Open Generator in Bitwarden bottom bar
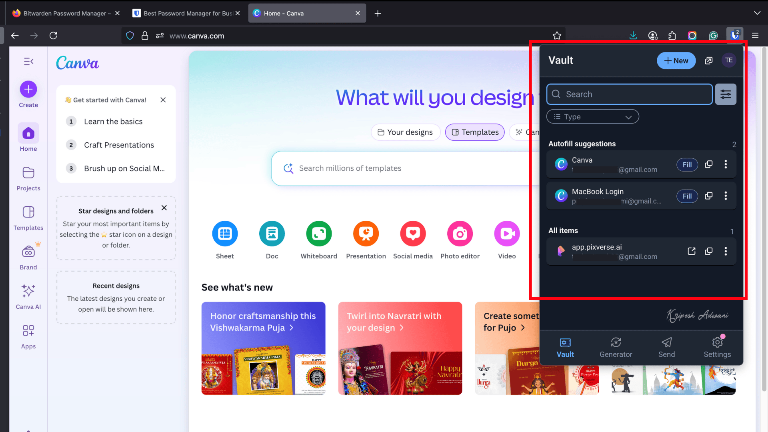 click(x=616, y=347)
